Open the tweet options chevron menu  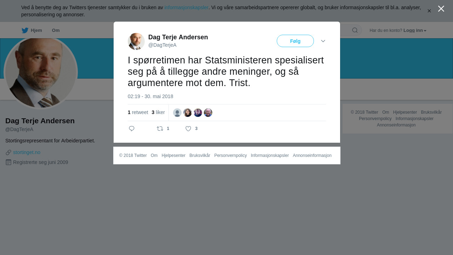(x=323, y=41)
